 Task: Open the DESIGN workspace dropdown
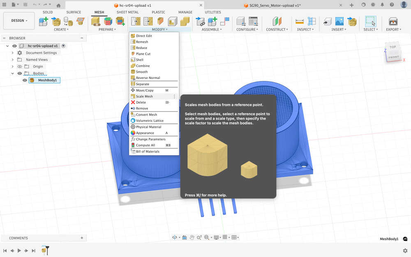coord(19,21)
